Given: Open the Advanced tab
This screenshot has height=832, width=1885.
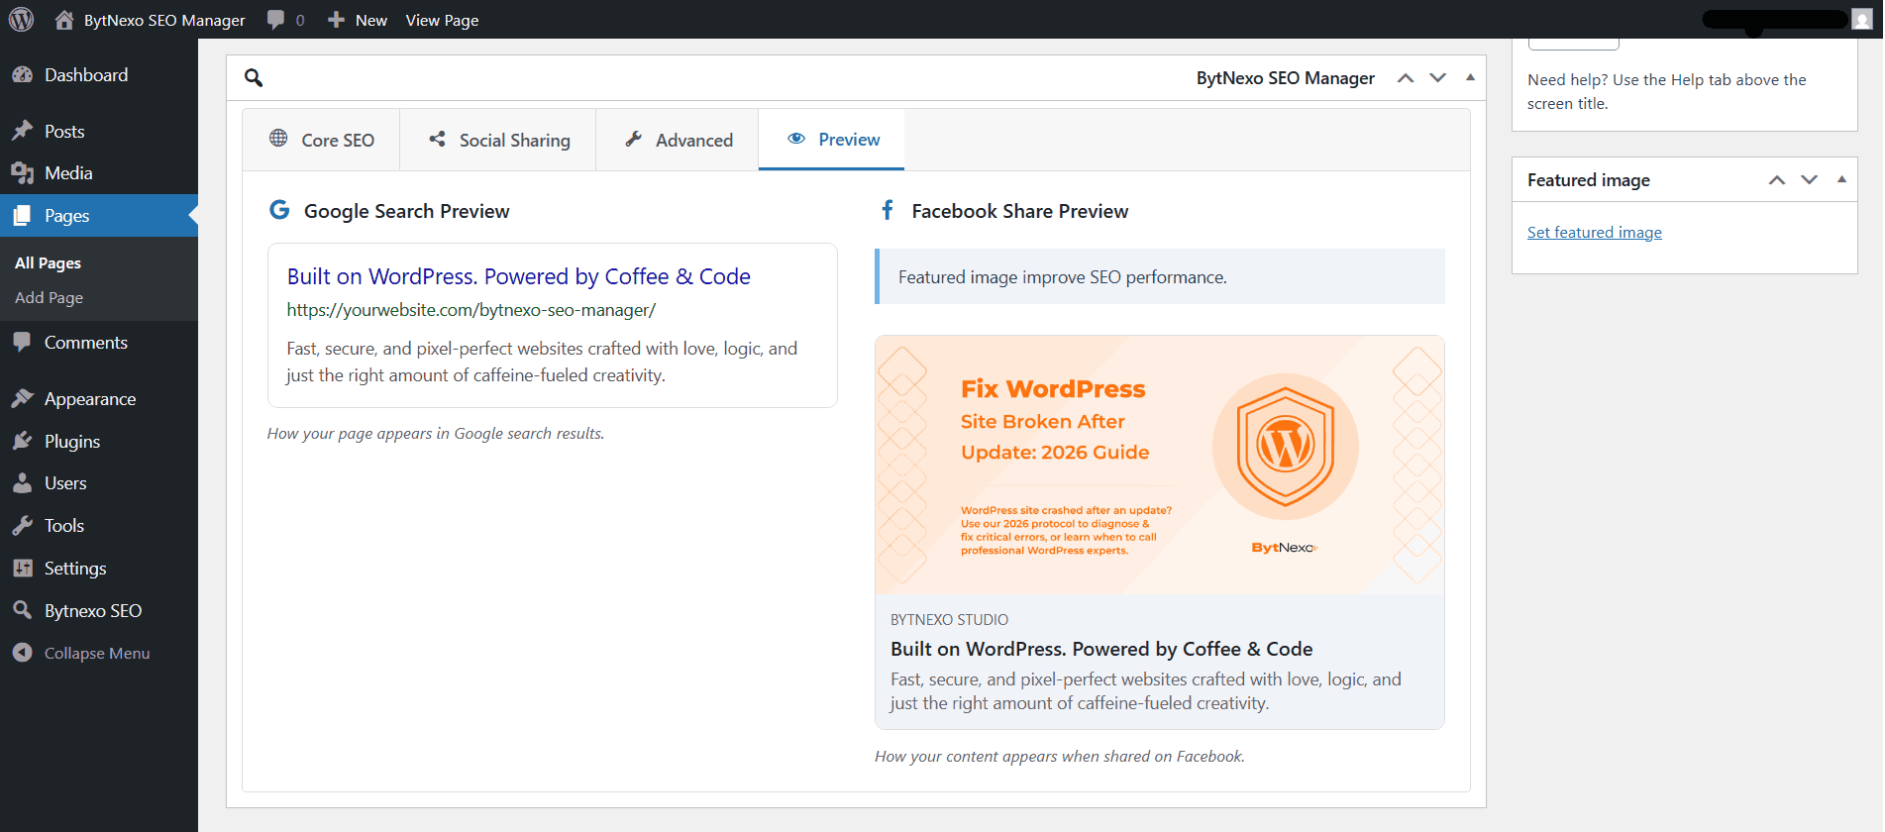Looking at the screenshot, I should [x=679, y=141].
